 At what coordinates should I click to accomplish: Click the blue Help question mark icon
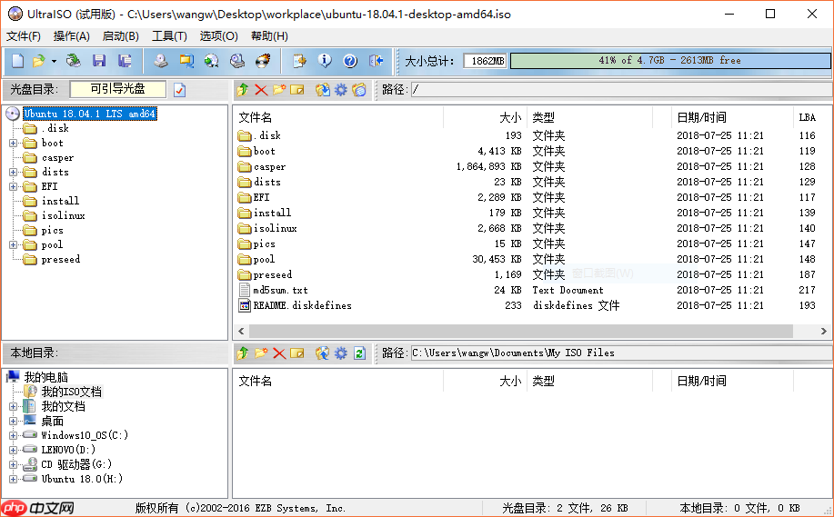pyautogui.click(x=350, y=61)
